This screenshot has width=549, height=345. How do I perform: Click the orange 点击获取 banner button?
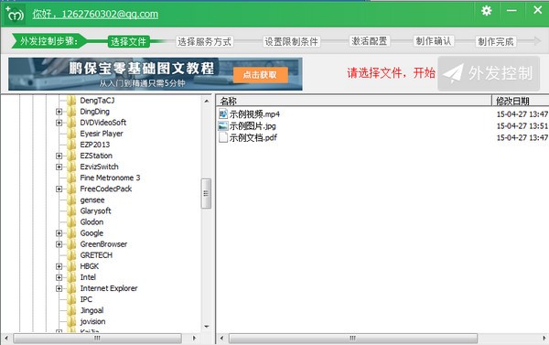pos(261,75)
